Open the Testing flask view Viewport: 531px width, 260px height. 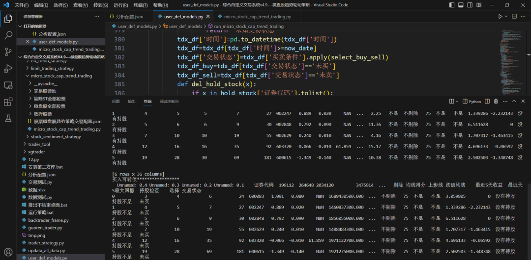[8, 118]
